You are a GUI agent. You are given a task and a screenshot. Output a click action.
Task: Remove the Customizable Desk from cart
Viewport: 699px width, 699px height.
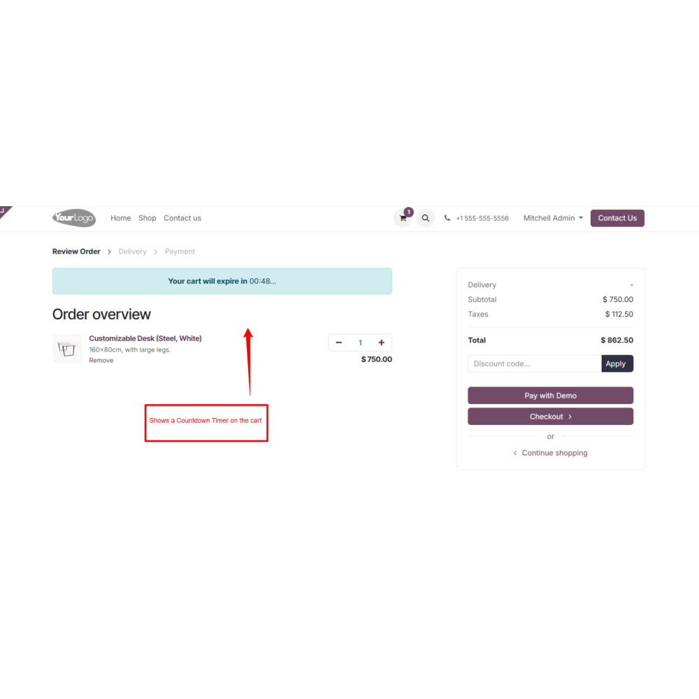101,360
